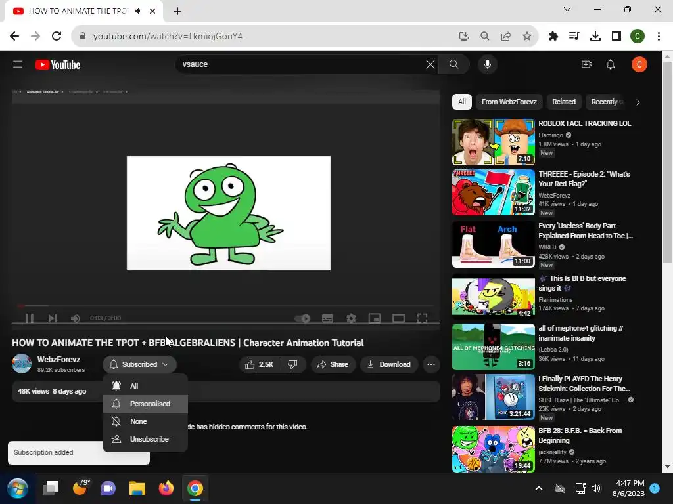Viewport: 673px width, 504px height.
Task: Switch to theater mode
Action: [398, 318]
